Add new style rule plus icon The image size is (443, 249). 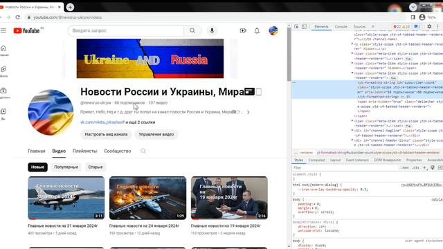click(424, 167)
